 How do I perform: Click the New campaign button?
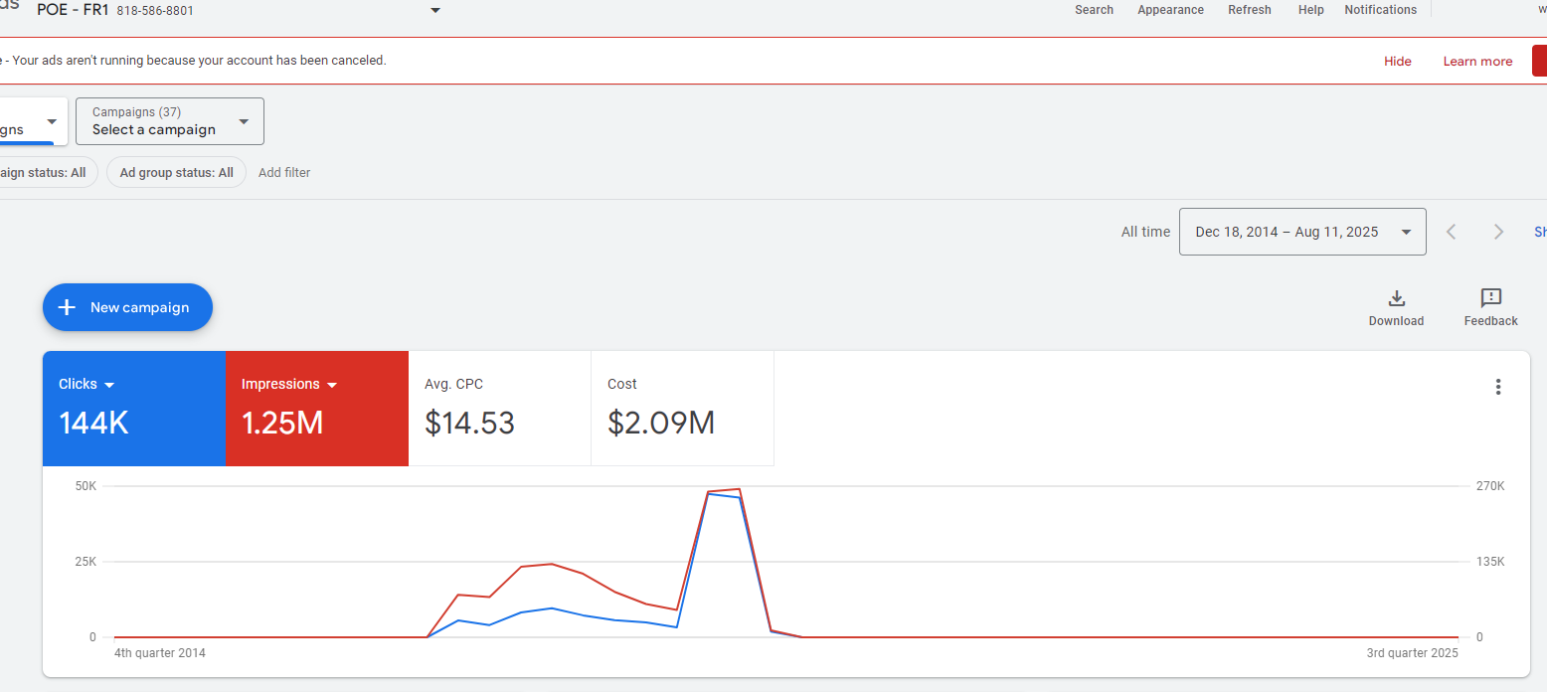click(127, 307)
